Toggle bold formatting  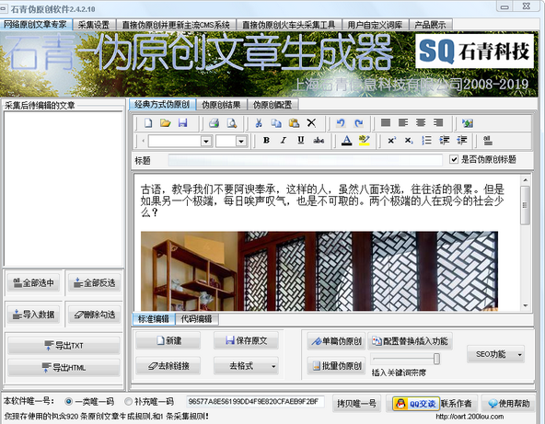(266, 141)
